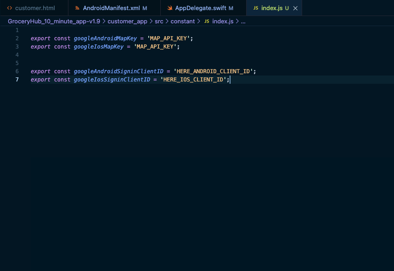This screenshot has width=394, height=271.
Task: Open the constant breadcrumb segment
Action: [x=183, y=22]
